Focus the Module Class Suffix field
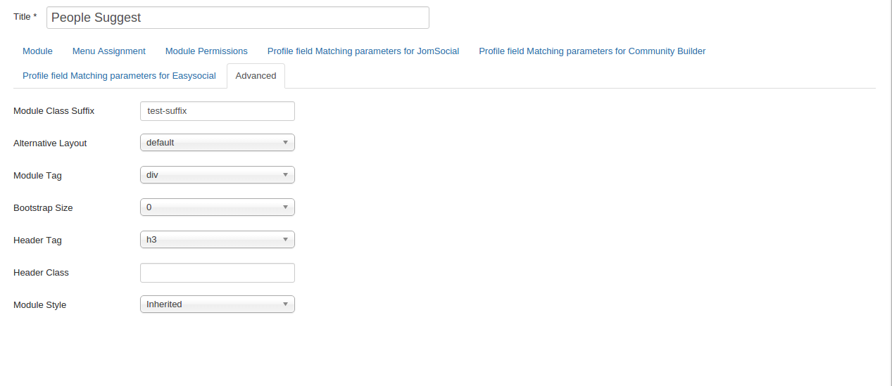 pyautogui.click(x=217, y=111)
